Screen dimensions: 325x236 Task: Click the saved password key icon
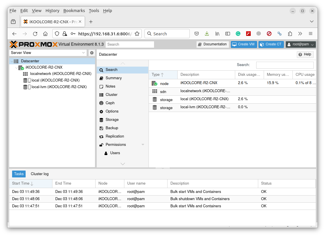point(73,34)
